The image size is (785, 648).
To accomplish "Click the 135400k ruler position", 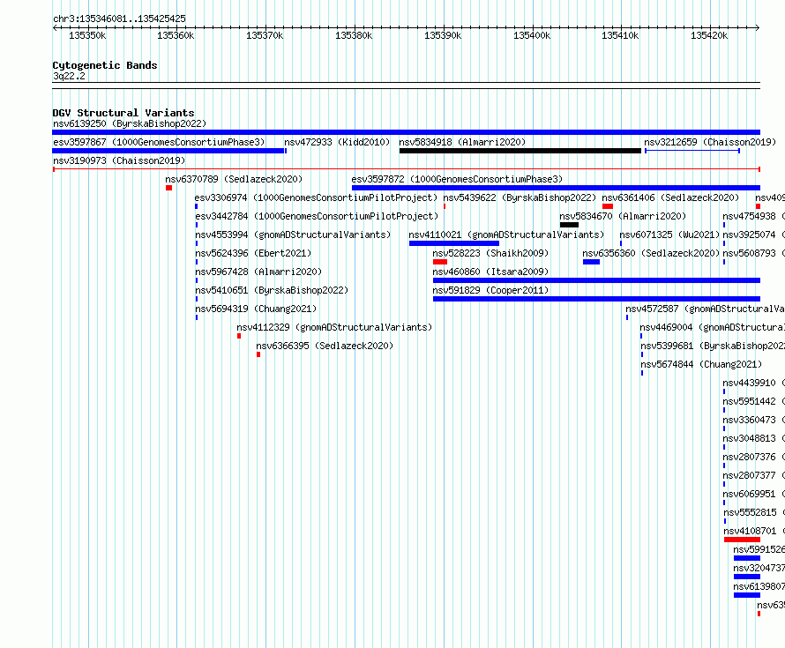I will (x=532, y=35).
